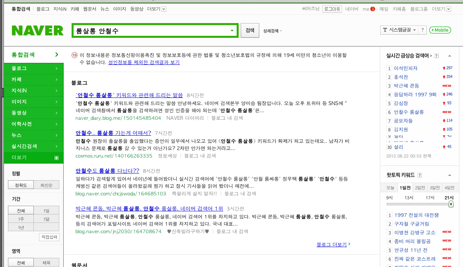
Task: Click 13시 on the hot topic timeline
Action: (409, 198)
